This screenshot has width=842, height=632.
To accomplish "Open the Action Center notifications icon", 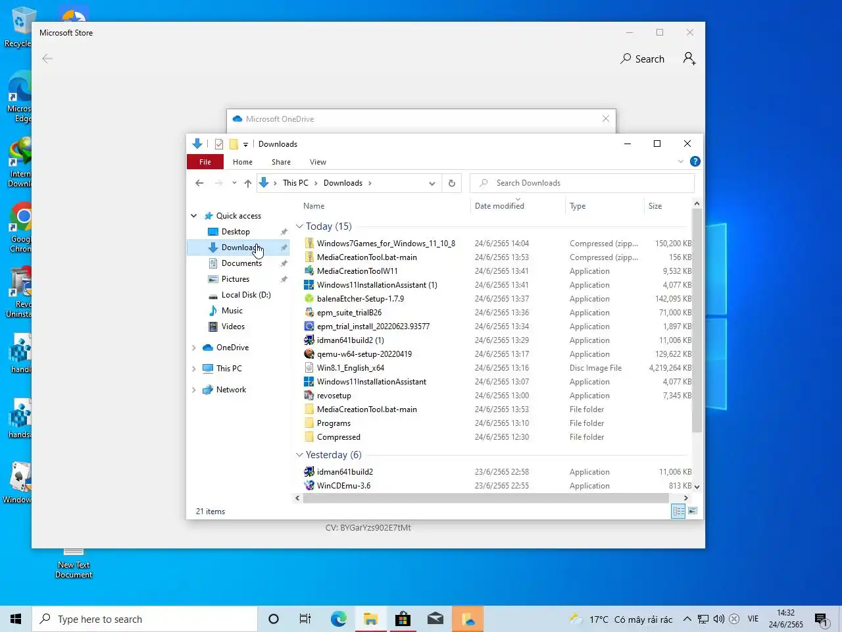I will coord(822,619).
